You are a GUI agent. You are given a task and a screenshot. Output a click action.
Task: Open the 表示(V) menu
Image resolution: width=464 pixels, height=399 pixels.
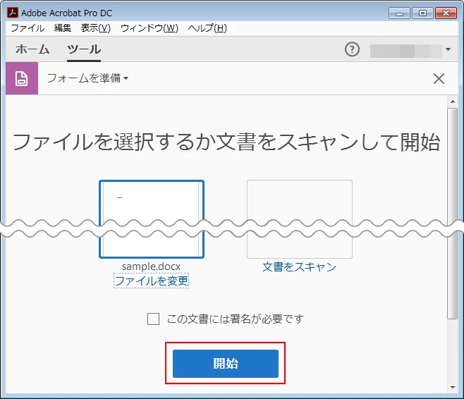click(96, 28)
